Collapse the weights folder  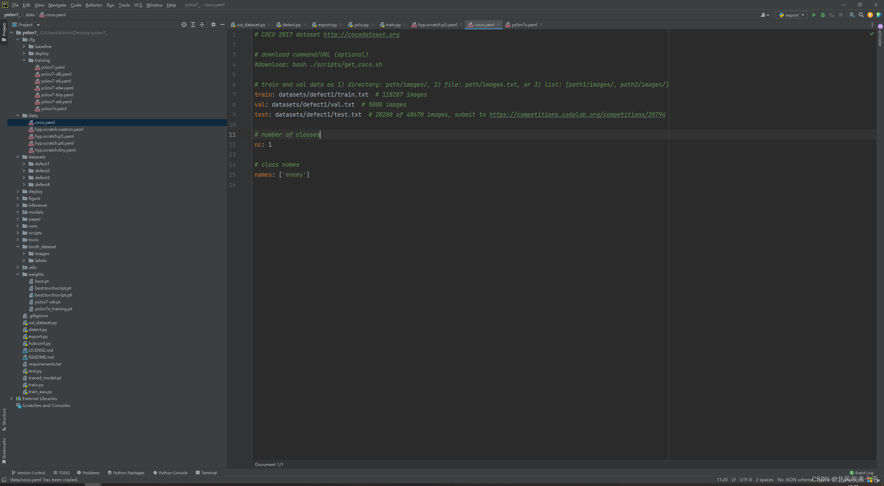click(x=18, y=274)
